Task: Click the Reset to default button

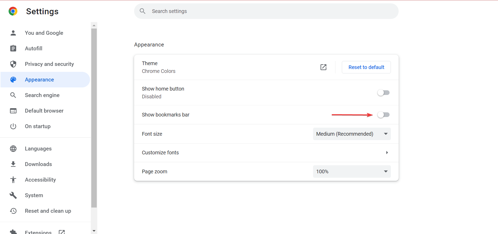Action: click(x=366, y=67)
